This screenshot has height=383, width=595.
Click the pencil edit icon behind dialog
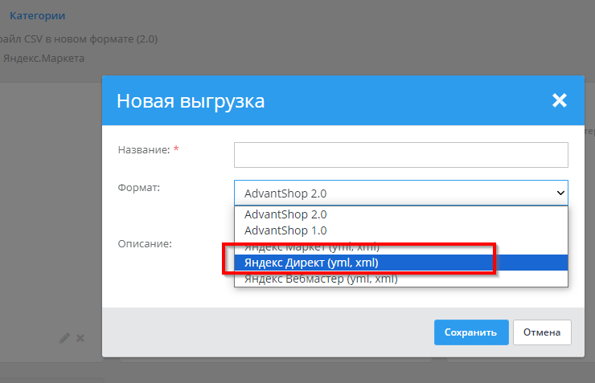click(x=64, y=338)
